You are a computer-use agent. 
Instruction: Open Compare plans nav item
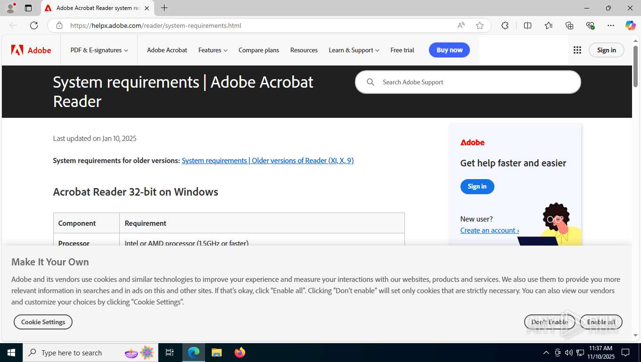pyautogui.click(x=259, y=50)
